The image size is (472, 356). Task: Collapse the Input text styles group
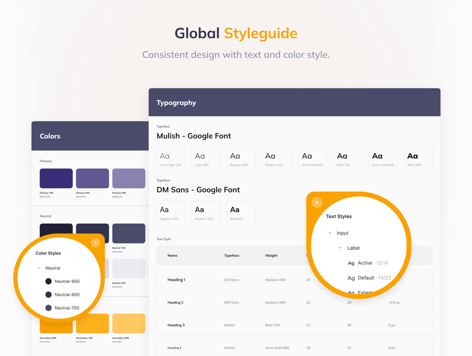330,233
